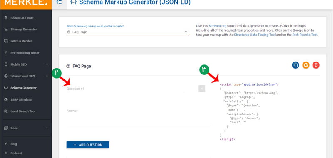Click the help icon beside FAQ Page heading
Image resolution: width=333 pixels, height=158 pixels.
tap(68, 66)
